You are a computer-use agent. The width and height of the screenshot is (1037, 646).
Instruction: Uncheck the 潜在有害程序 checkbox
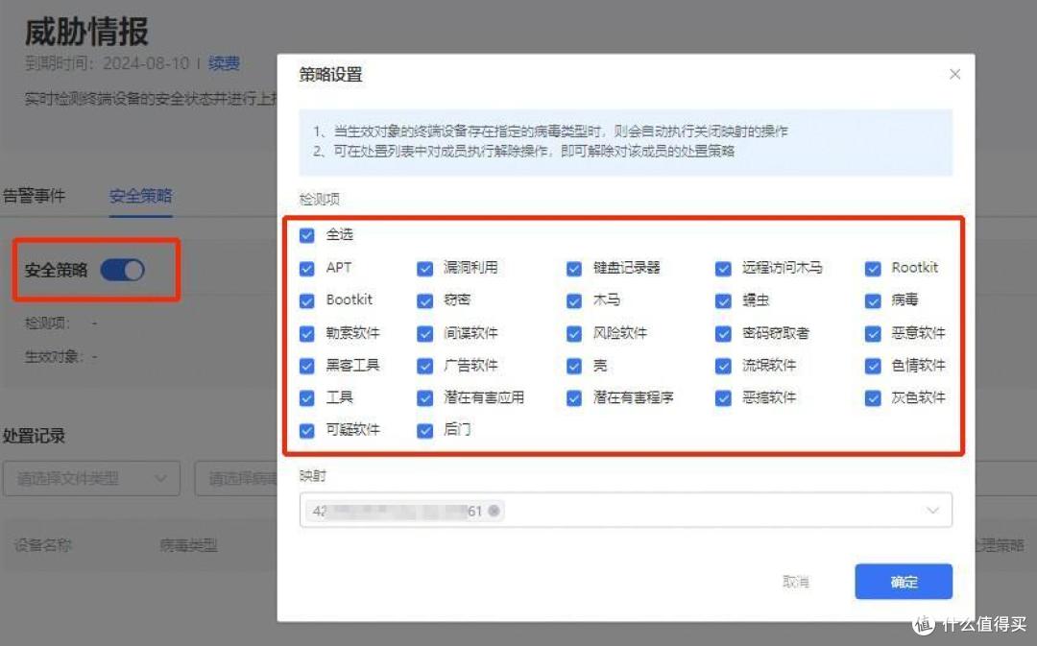point(574,398)
